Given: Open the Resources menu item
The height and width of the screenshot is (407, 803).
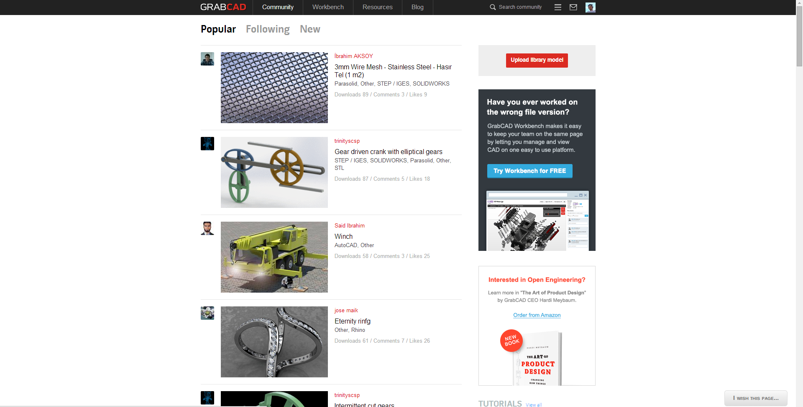Looking at the screenshot, I should (377, 7).
